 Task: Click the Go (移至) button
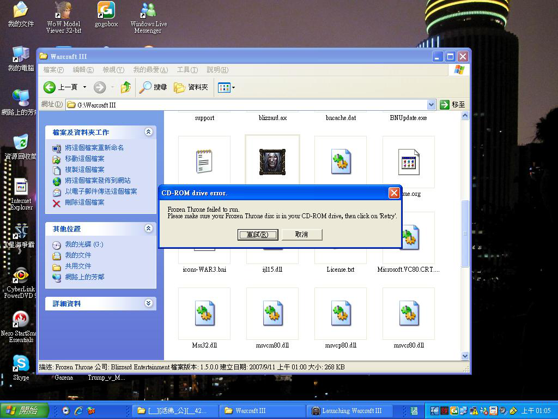[x=453, y=105]
